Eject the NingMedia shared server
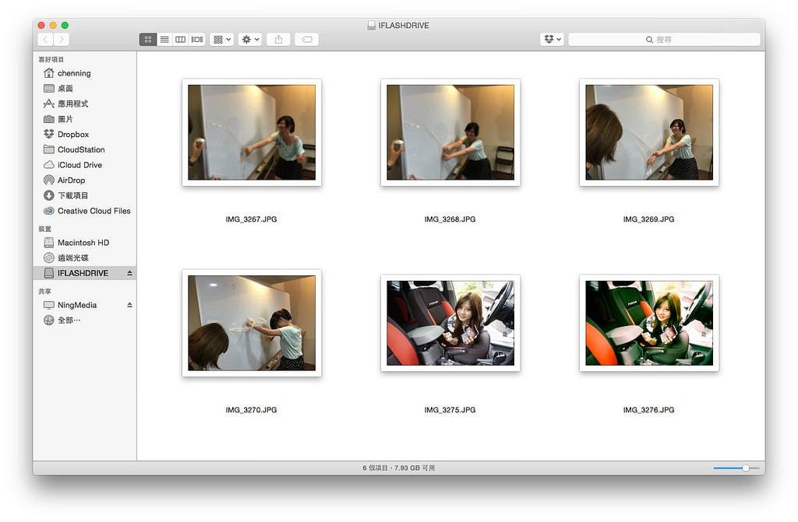 (130, 306)
